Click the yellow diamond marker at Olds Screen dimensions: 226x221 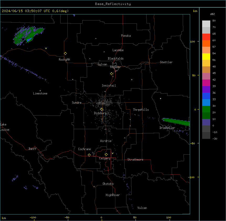click(102, 109)
